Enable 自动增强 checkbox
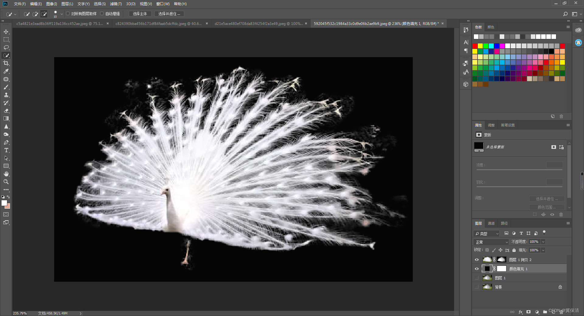The height and width of the screenshot is (316, 584). [102, 14]
